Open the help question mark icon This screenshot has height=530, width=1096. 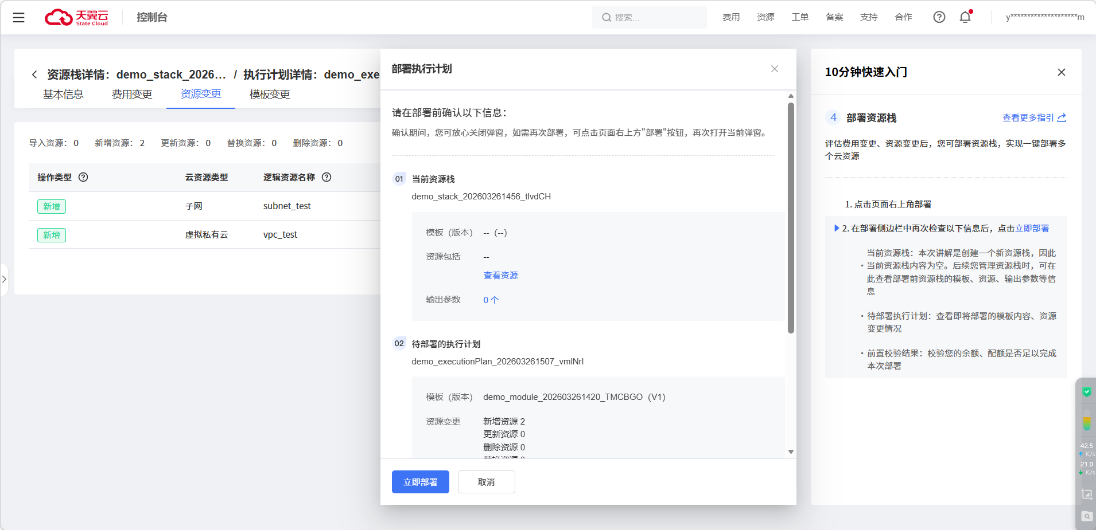point(939,17)
